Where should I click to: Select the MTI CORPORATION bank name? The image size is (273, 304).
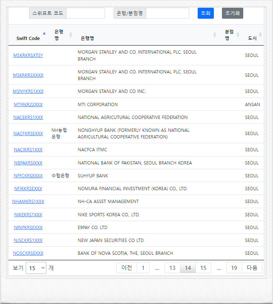[98, 105]
